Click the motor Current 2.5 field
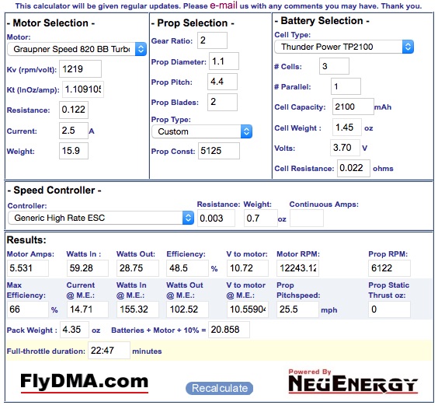438x409 pixels. click(74, 131)
